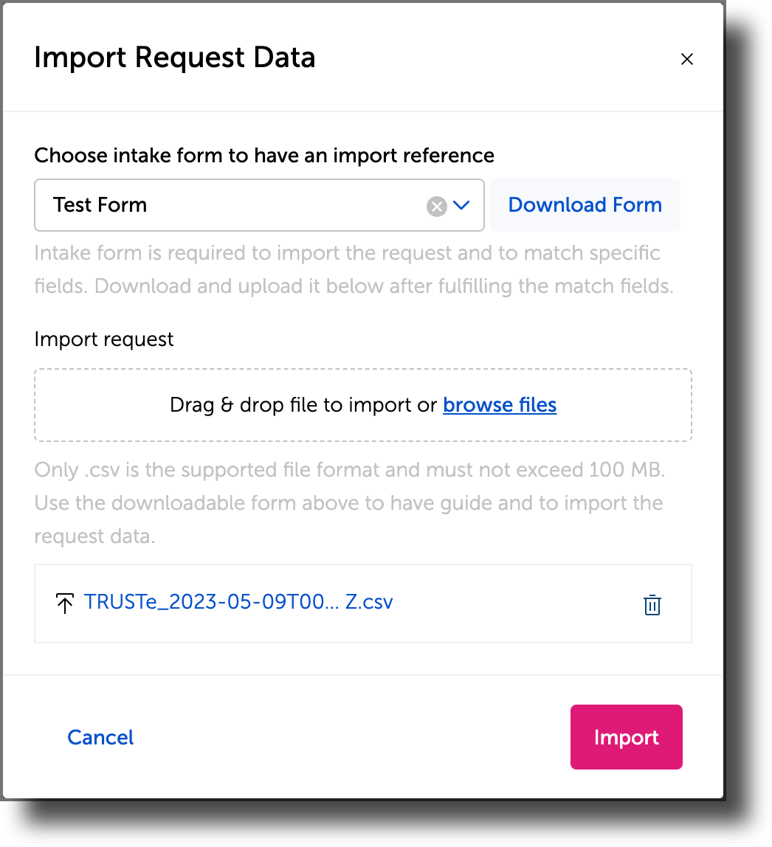Click Download Form

(x=585, y=205)
